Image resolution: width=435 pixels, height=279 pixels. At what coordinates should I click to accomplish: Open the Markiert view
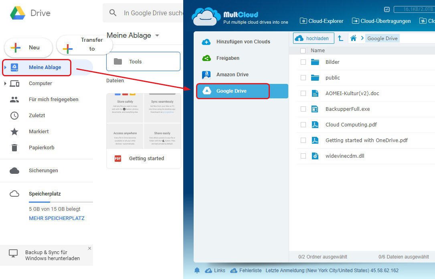click(x=38, y=131)
